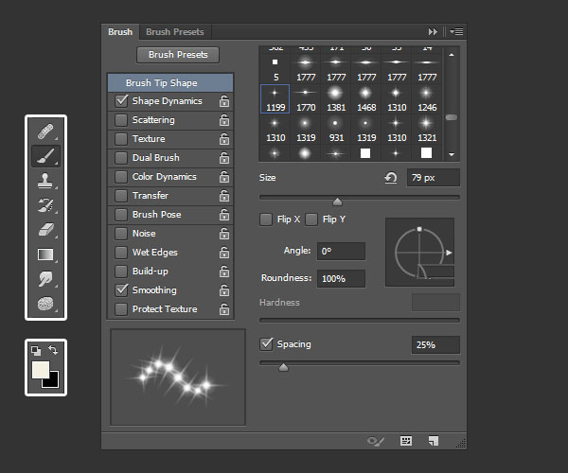Collapse panel using double-arrow icon
Image resolution: width=568 pixels, height=473 pixels.
coord(433,31)
